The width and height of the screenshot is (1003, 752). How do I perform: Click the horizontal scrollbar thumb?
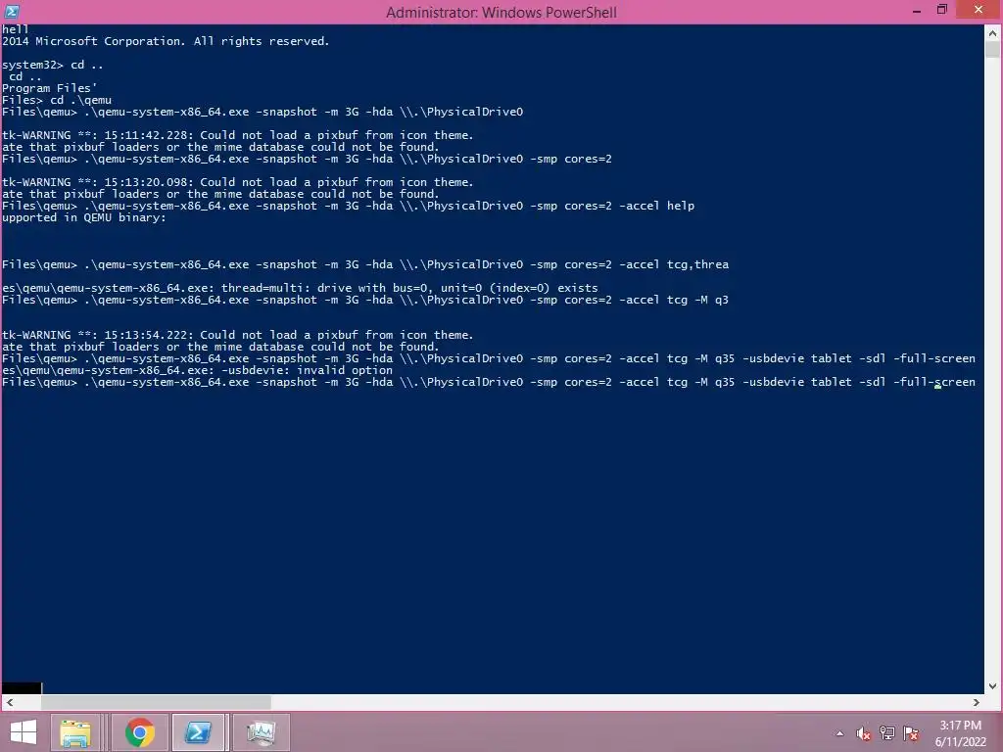click(x=156, y=702)
